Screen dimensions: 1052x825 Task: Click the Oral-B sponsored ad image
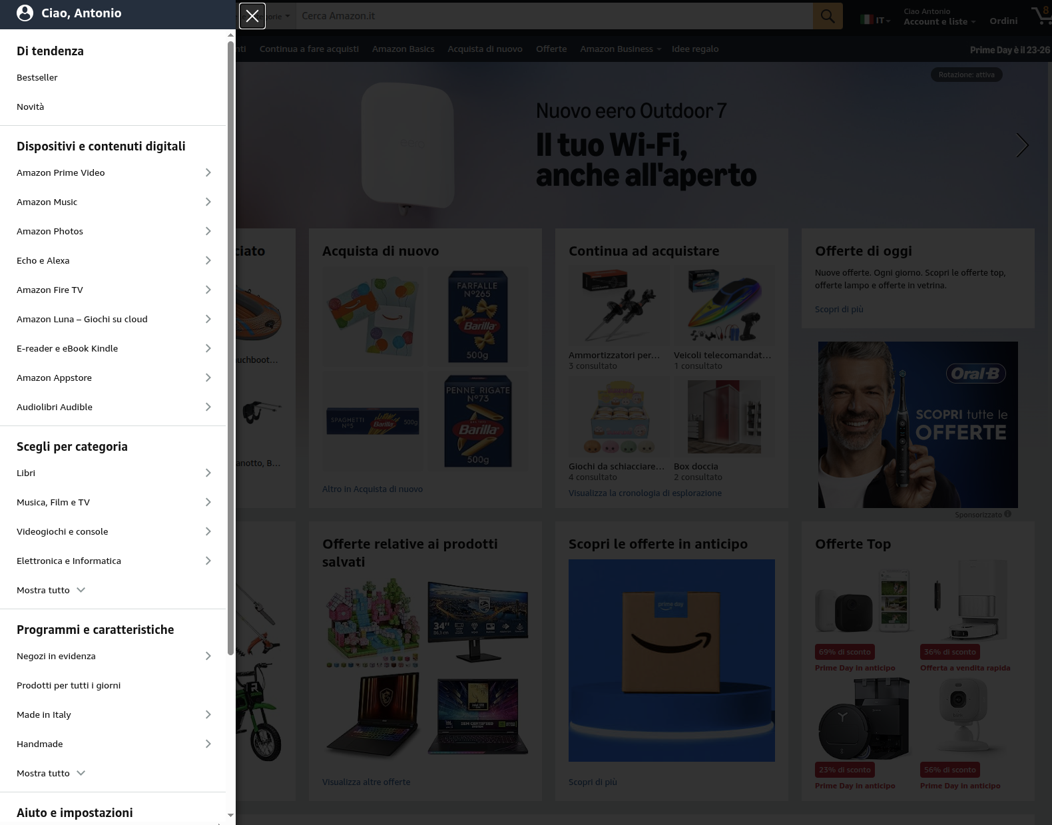[x=918, y=425]
